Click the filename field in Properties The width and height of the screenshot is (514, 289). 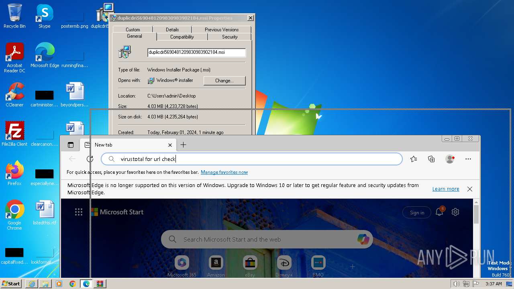pos(196,52)
